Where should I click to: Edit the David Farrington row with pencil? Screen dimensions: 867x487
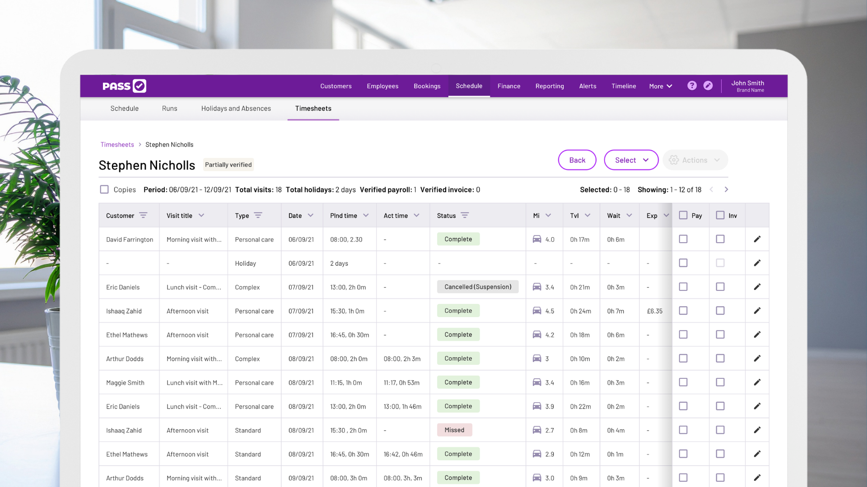click(757, 239)
